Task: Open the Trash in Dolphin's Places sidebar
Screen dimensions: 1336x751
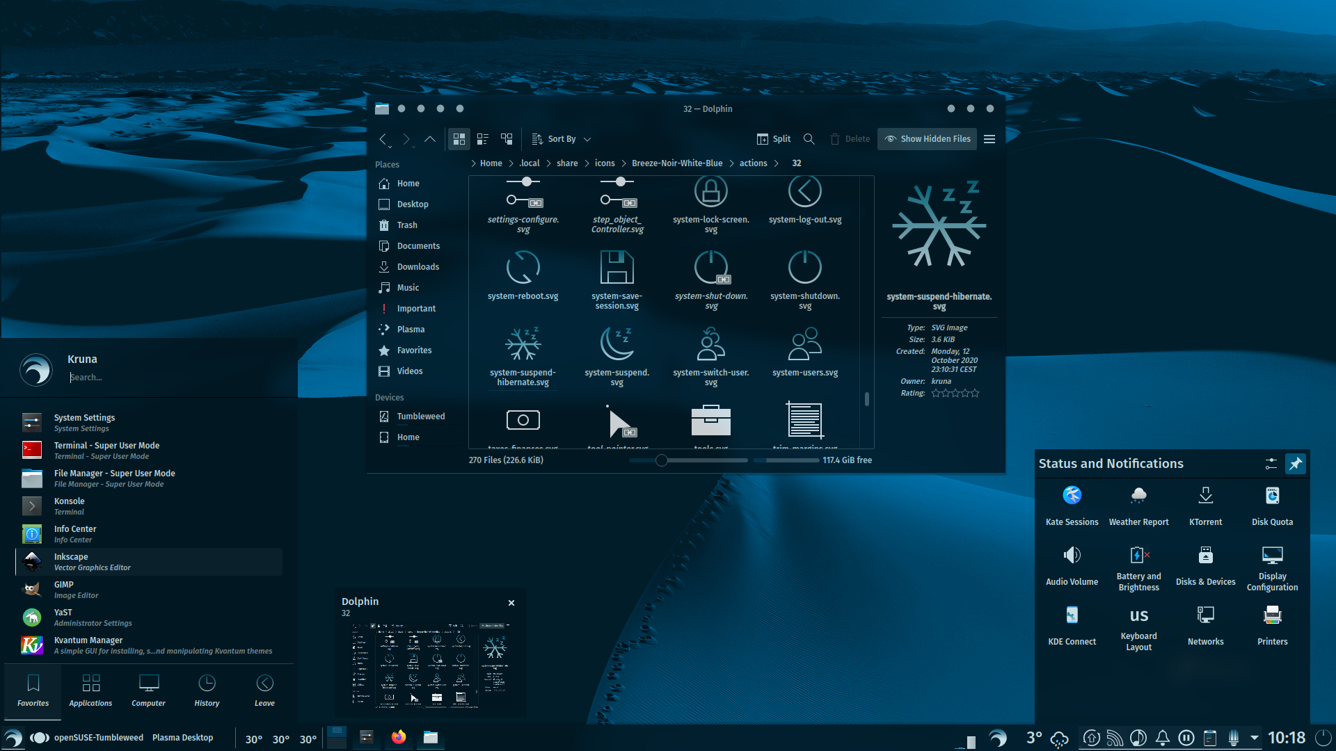Action: [x=406, y=225]
